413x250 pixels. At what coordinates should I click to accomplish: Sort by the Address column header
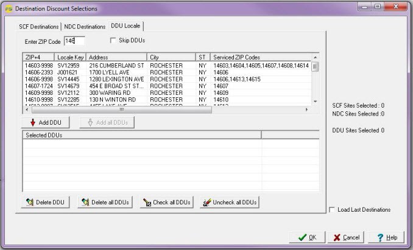116,57
